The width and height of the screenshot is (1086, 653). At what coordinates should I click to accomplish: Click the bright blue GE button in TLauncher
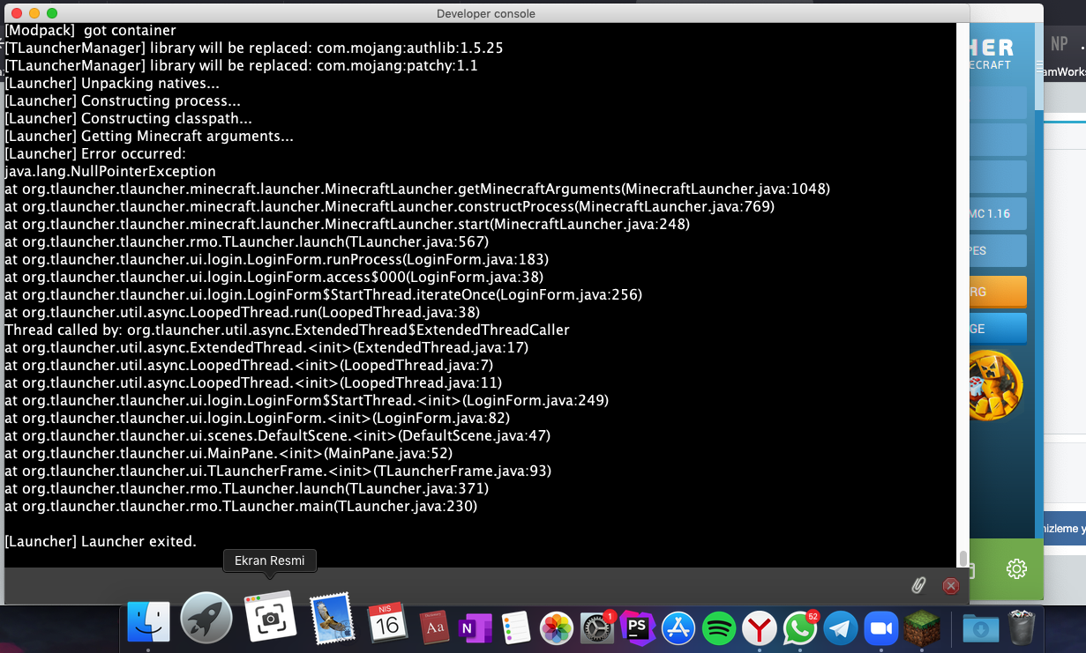coord(998,328)
